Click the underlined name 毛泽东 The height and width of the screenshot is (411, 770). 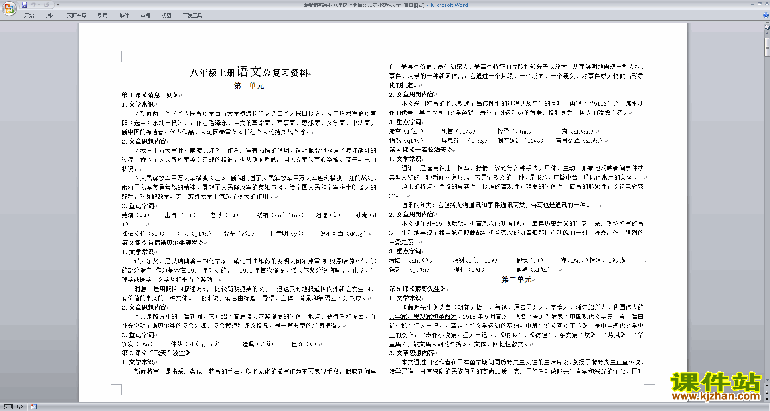[x=218, y=123]
